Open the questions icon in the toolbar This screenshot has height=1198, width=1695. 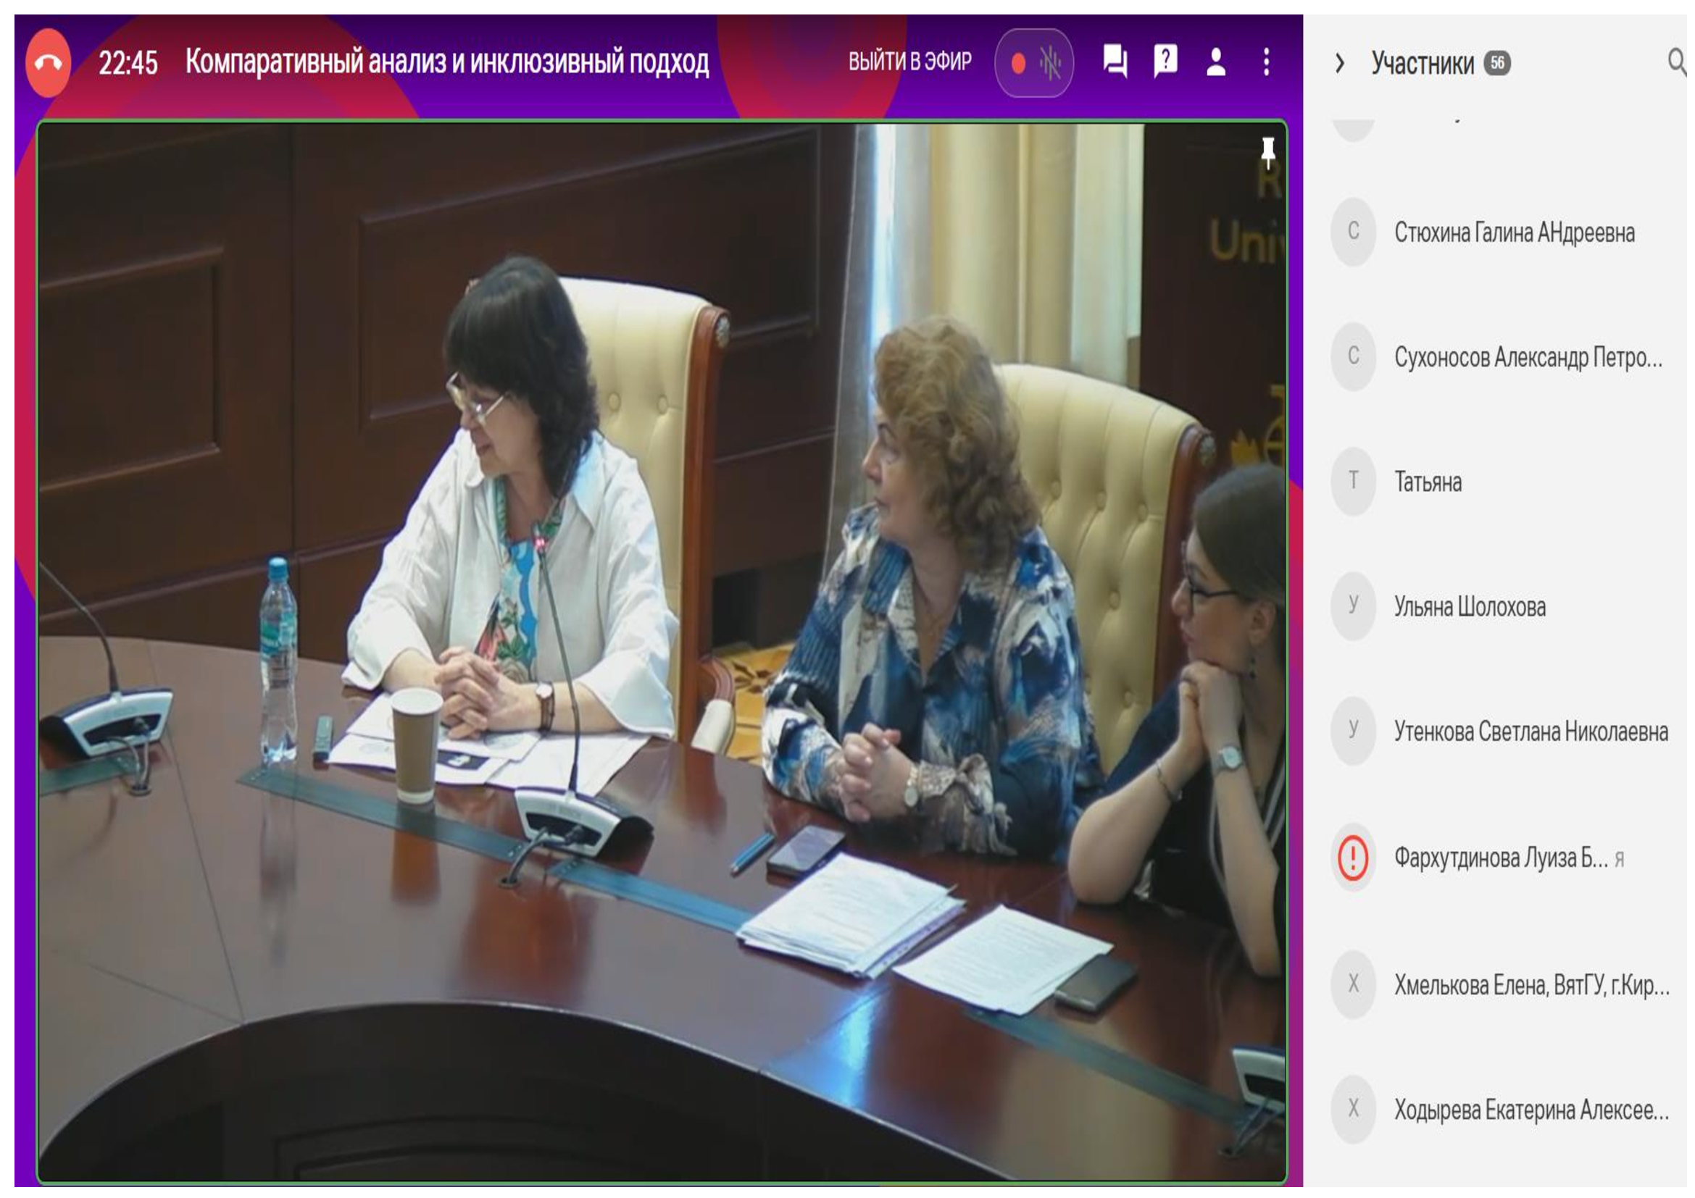click(1165, 61)
